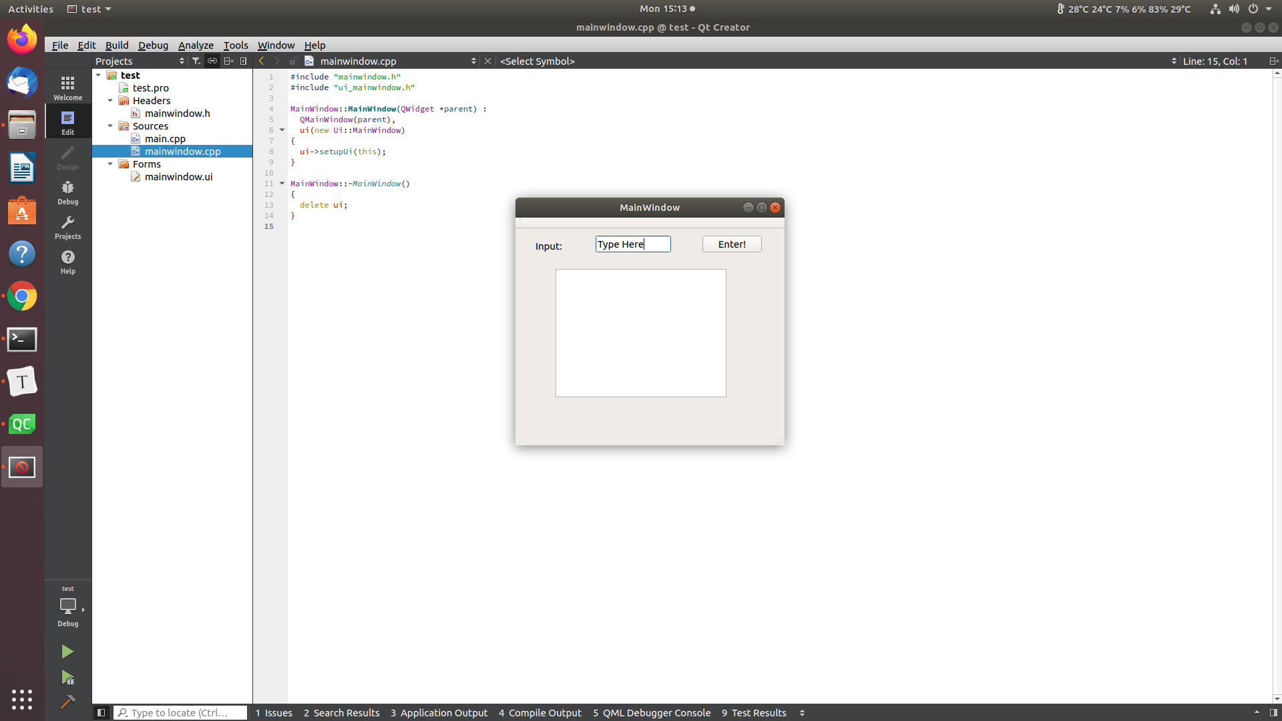Toggle synchronize with editor link icon
Screen dimensions: 1282x721
click(212, 61)
